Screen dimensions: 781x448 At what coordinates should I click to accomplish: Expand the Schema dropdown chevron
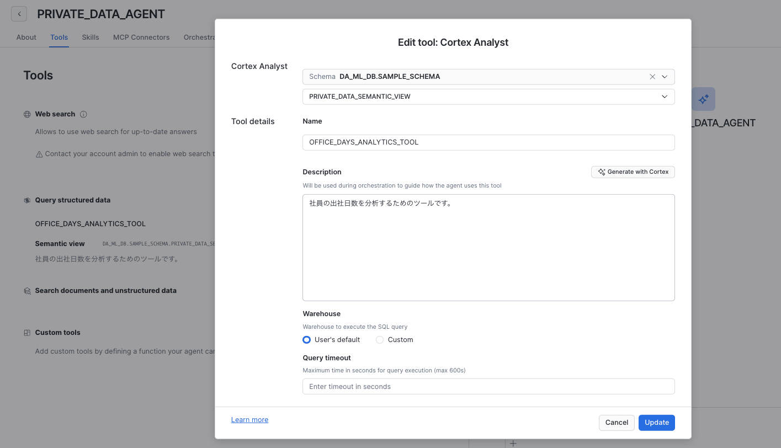(665, 77)
